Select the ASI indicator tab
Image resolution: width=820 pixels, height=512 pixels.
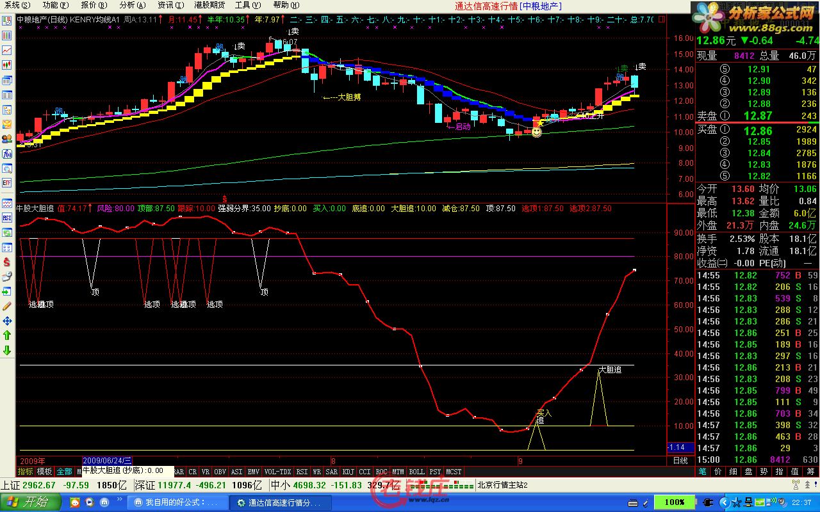tap(237, 471)
